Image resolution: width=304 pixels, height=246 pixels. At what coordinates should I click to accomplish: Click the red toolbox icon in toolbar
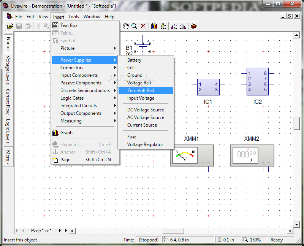[x=194, y=26]
